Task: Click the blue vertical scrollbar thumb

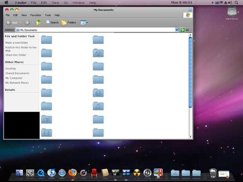Action: [190, 72]
